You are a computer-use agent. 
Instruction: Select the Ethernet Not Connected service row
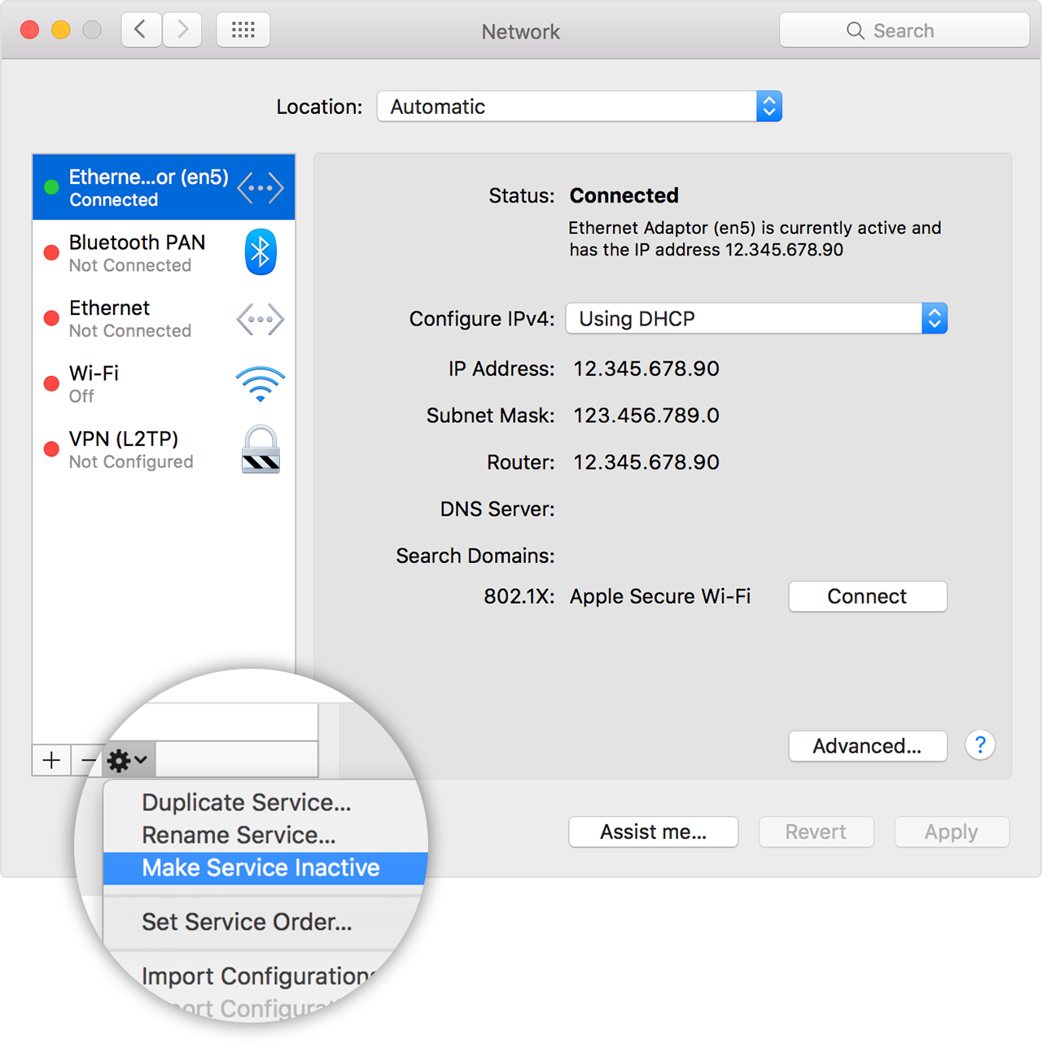coord(164,319)
